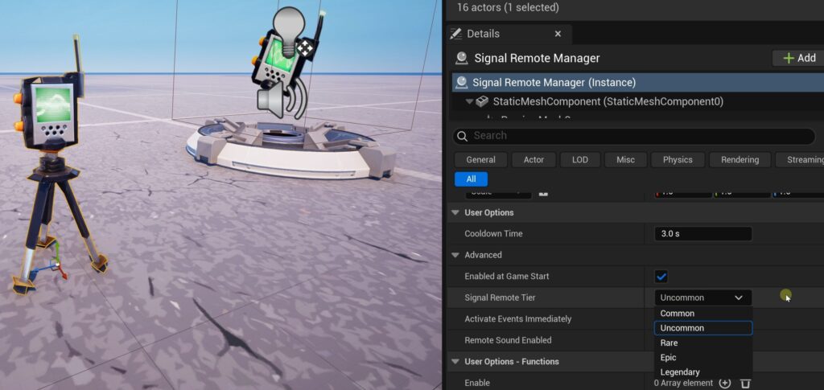
Task: Click the pencil icon on the Details tab
Action: [x=455, y=34]
